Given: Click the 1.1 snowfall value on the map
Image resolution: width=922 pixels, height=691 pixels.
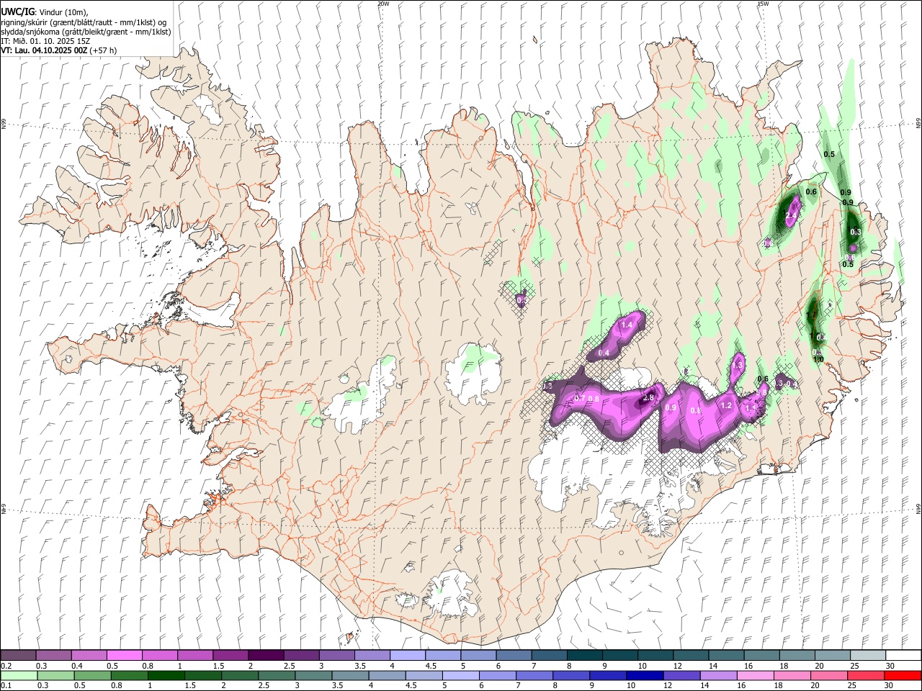Looking at the screenshot, I should (x=751, y=409).
